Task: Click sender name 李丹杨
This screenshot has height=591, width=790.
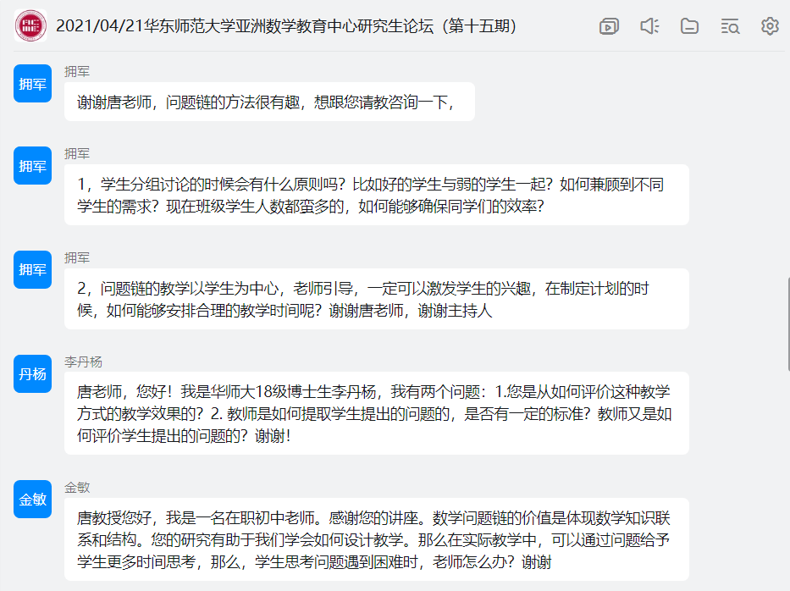Action: tap(83, 362)
